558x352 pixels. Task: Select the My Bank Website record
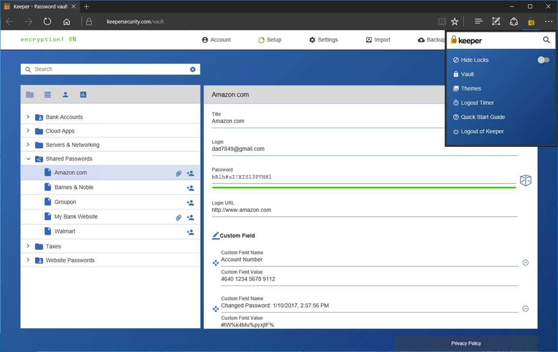[x=110, y=217]
